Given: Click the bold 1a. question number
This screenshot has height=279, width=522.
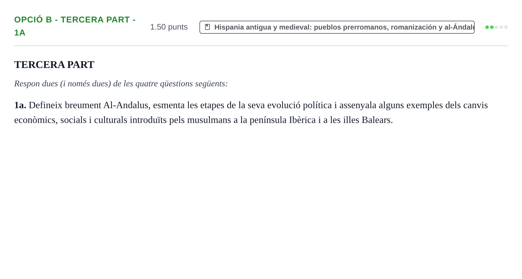Looking at the screenshot, I should point(20,105).
